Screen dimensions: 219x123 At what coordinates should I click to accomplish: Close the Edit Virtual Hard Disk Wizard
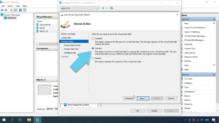(177, 15)
